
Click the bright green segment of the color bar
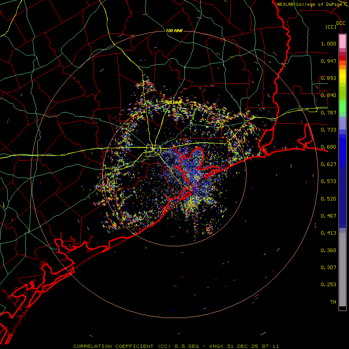pos(342,106)
